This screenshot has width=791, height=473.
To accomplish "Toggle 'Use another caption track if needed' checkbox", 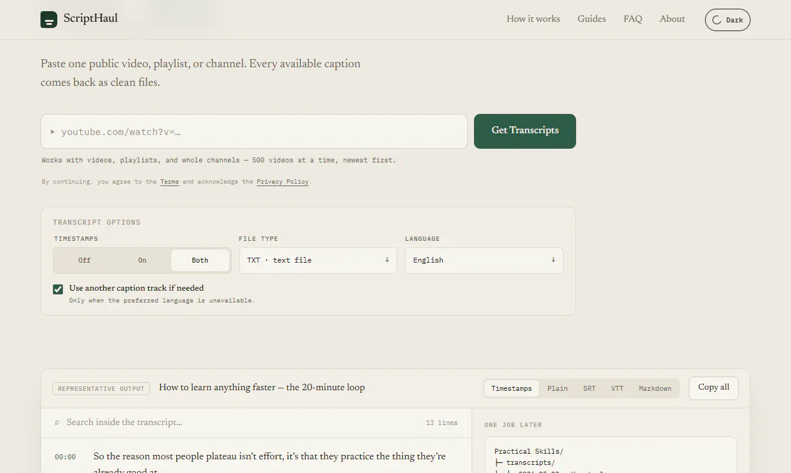I will [58, 289].
